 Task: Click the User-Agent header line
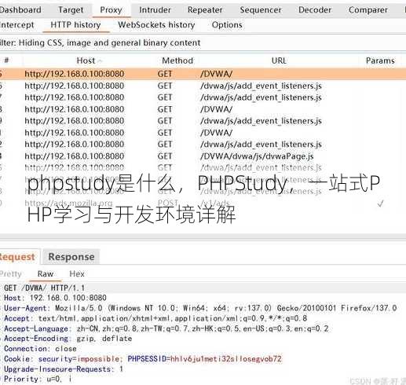(x=200, y=308)
